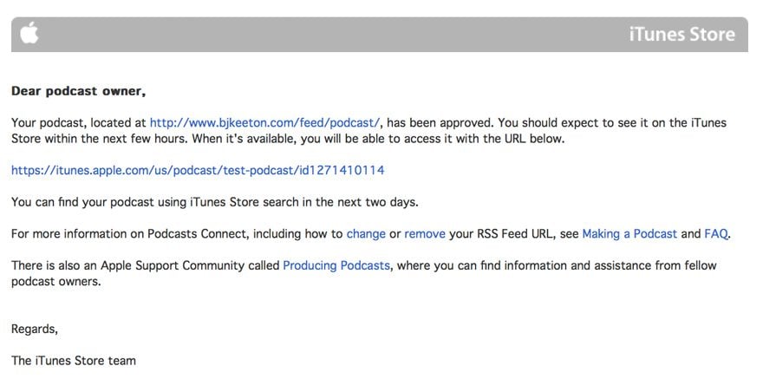This screenshot has height=392, width=763.
Task: Visit the Producing Podcasts community link
Action: [x=336, y=265]
